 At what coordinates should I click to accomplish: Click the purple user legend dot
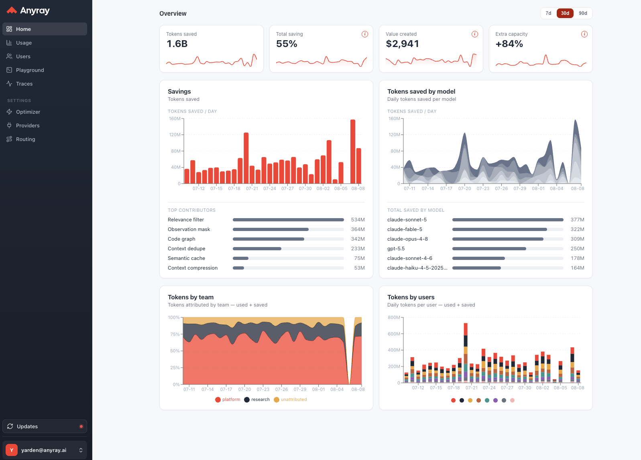(495, 400)
